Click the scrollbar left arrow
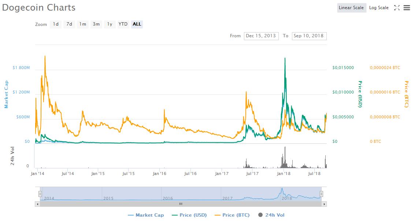 tap(38, 204)
